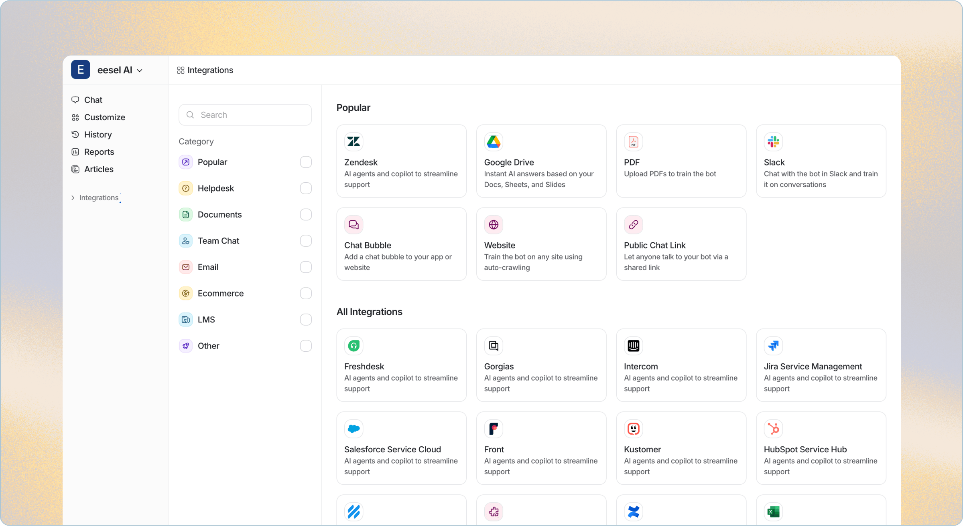Click the Gorgias logo icon

click(494, 346)
